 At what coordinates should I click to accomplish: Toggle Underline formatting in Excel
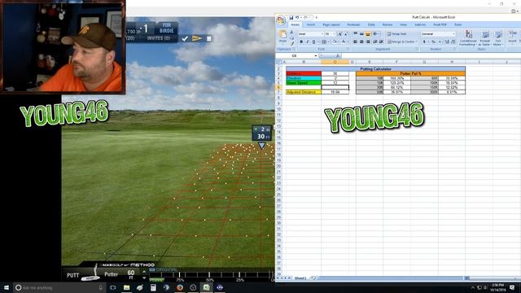(313, 42)
